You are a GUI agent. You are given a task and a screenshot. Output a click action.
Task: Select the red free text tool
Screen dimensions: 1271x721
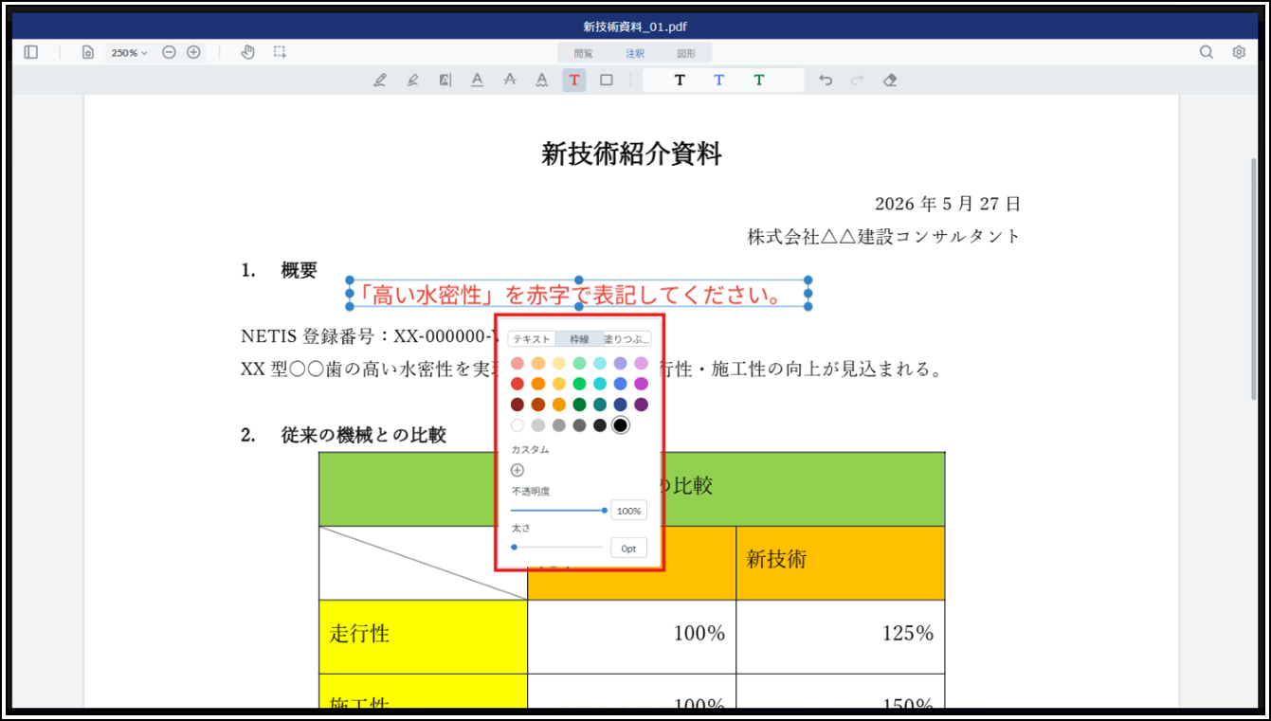point(574,81)
